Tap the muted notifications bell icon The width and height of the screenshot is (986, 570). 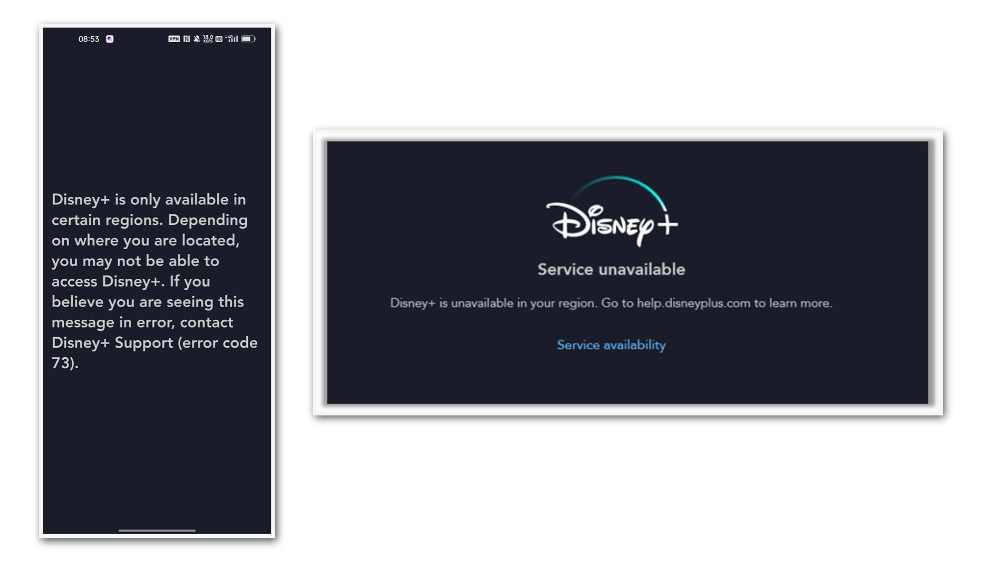click(x=197, y=38)
